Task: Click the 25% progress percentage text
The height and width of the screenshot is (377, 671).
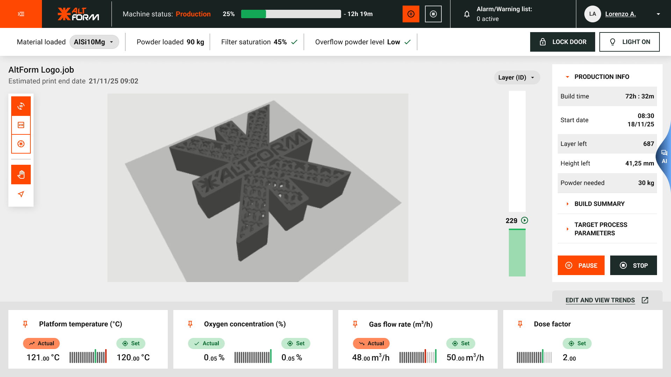Action: (229, 14)
